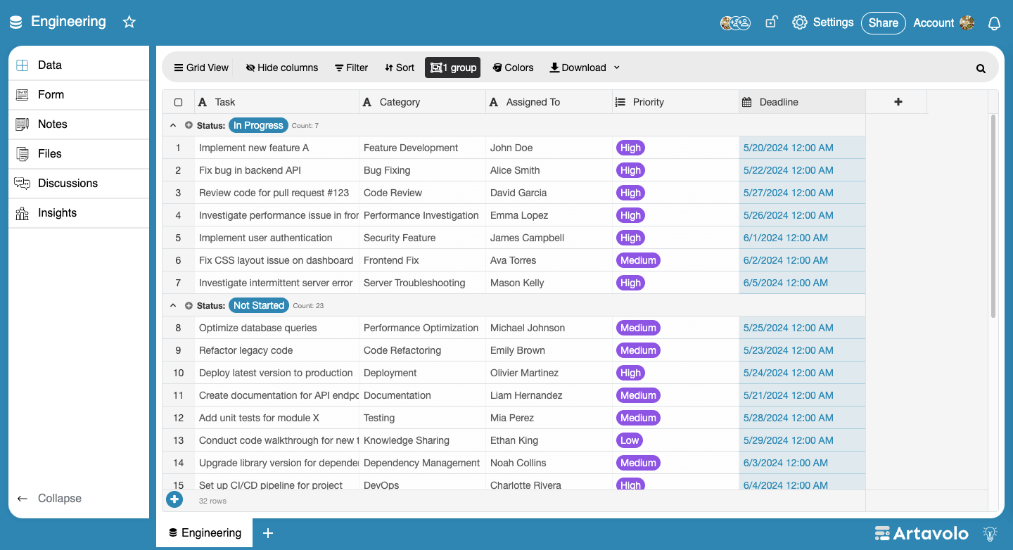
Task: Add a new column with plus
Action: 898,102
